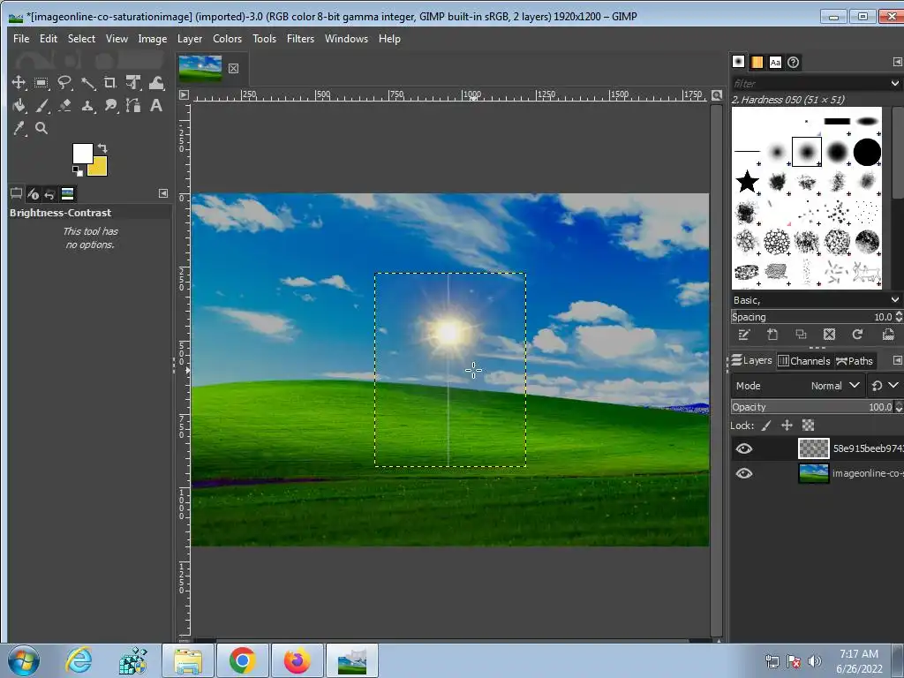Image resolution: width=904 pixels, height=678 pixels.
Task: Activate the Eraser tool
Action: coord(64,106)
